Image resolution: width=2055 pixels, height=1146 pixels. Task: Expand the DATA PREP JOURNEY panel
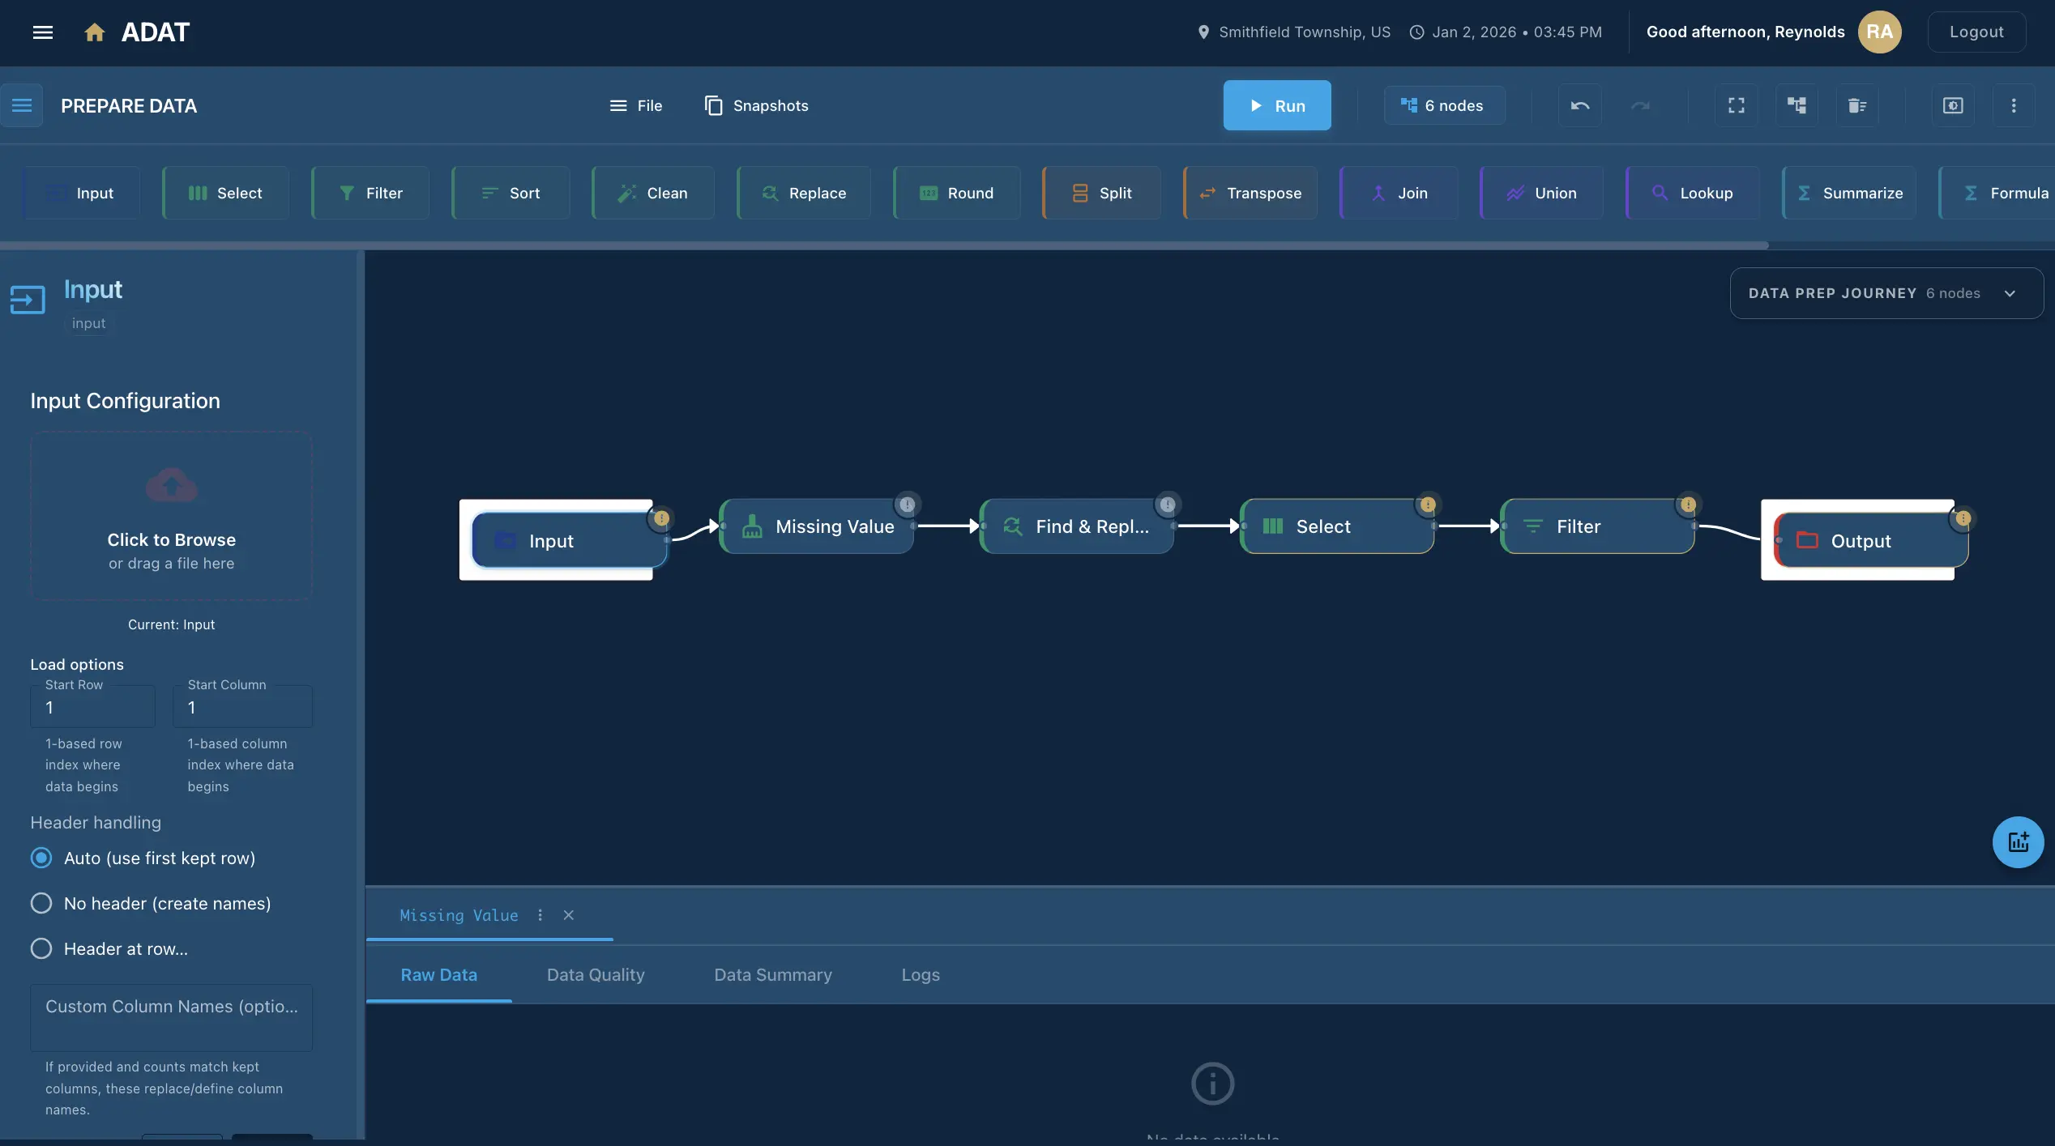(x=2010, y=293)
